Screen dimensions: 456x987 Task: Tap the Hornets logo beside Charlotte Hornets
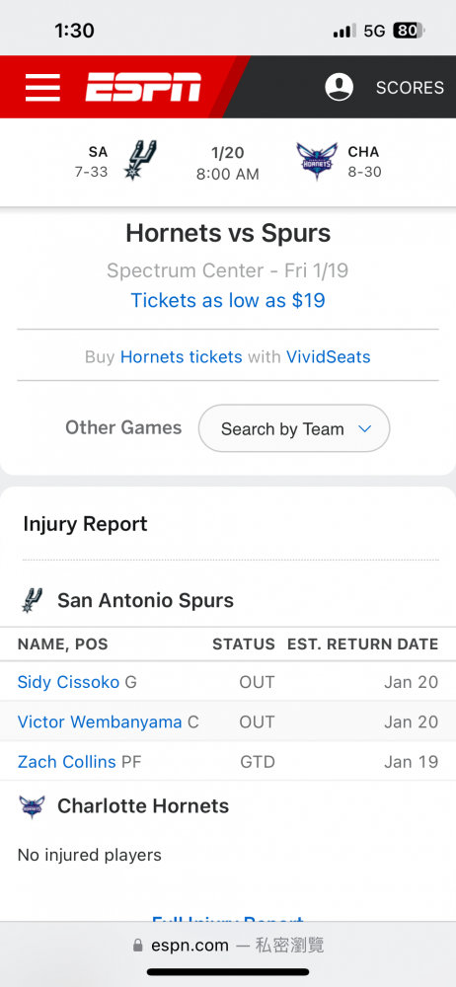(32, 806)
